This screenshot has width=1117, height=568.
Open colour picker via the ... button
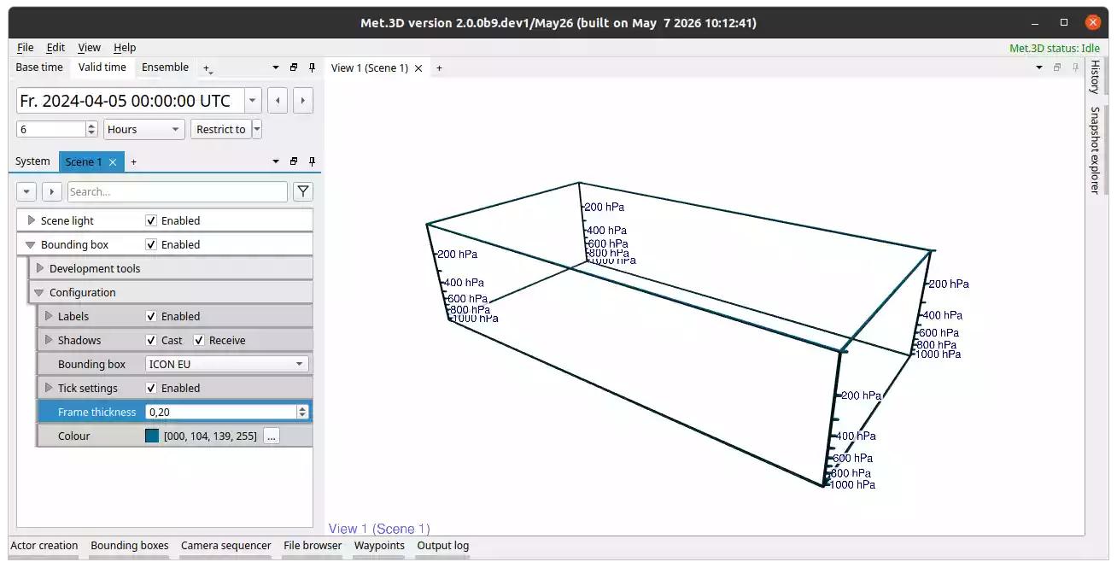pyautogui.click(x=272, y=436)
